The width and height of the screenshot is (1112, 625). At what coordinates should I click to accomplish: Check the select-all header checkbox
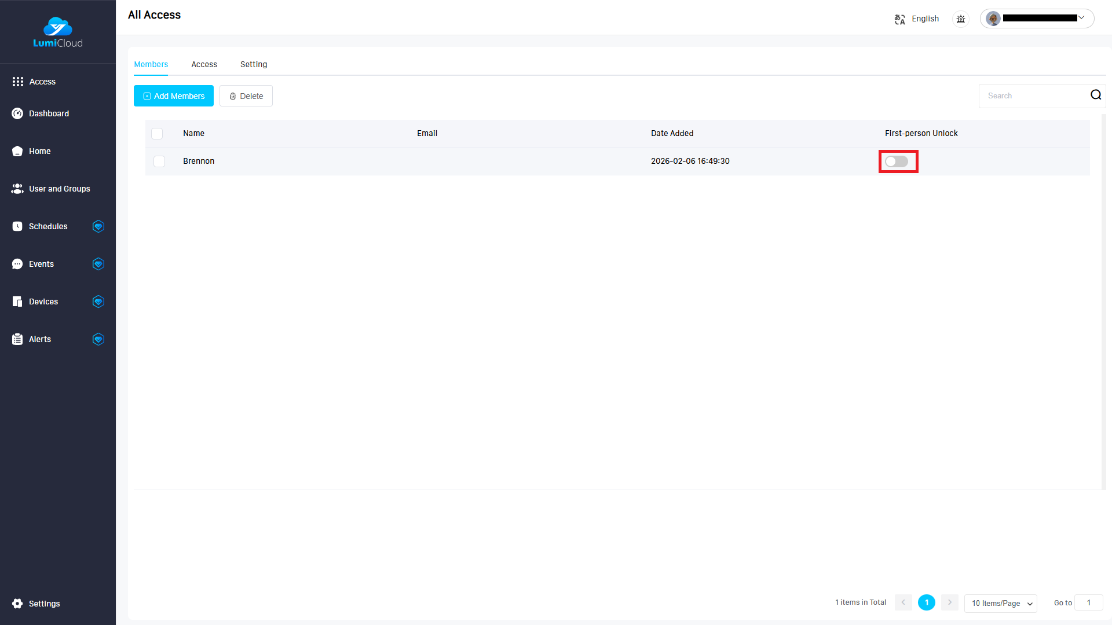click(x=157, y=134)
